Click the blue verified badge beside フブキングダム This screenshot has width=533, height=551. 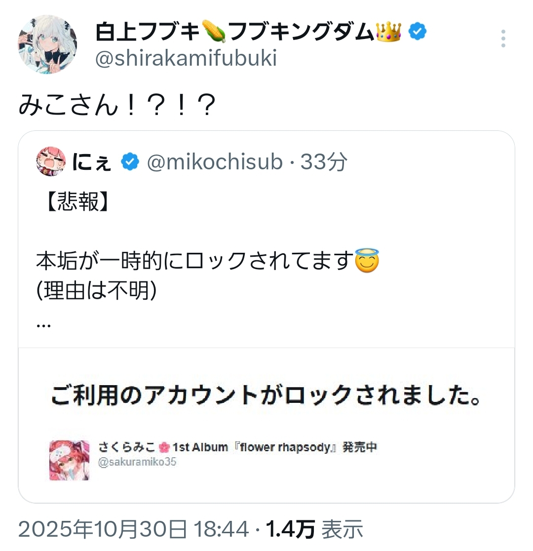(x=418, y=33)
